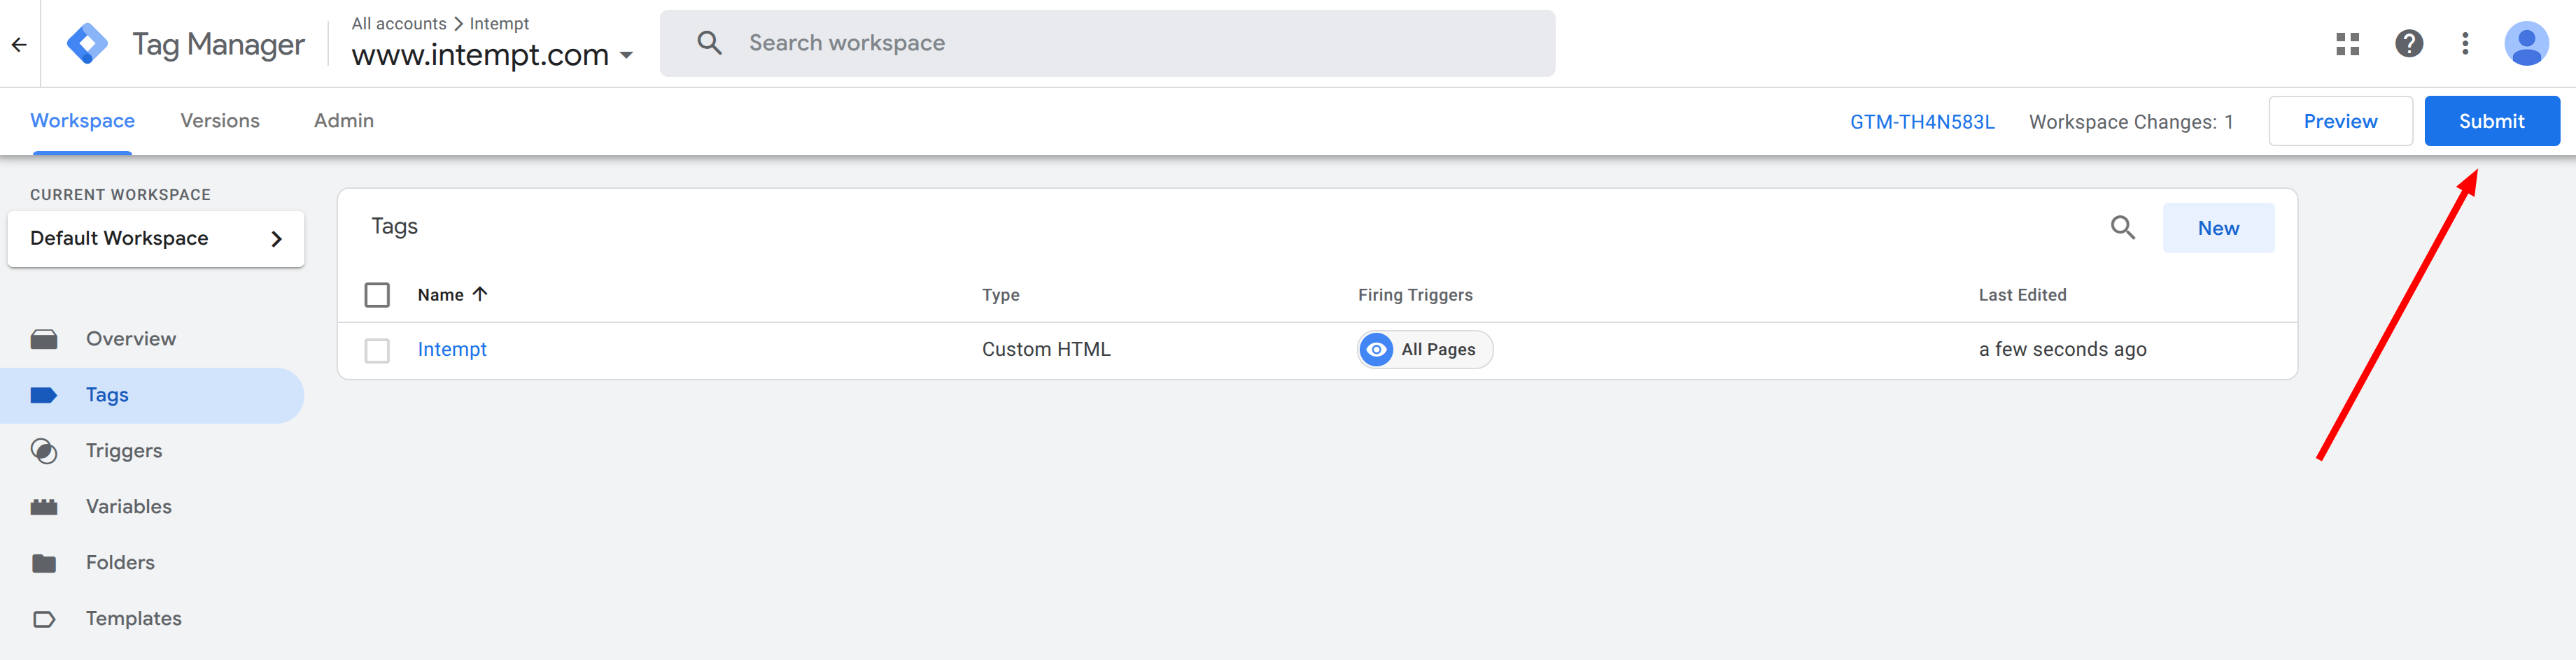Click the Tags sidebar icon

[x=44, y=394]
